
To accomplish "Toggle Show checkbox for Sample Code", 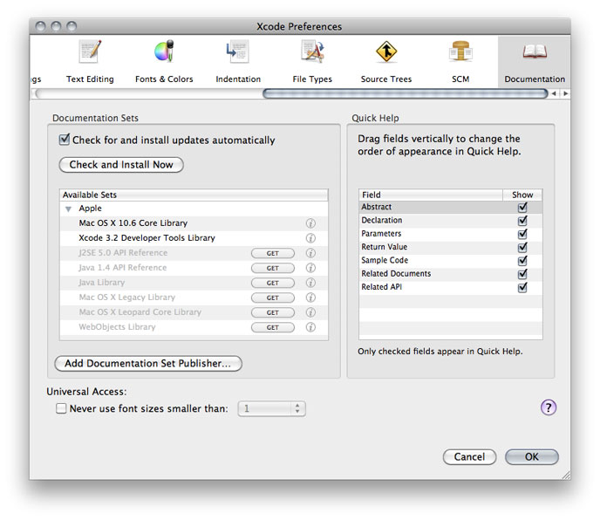I will tap(522, 261).
